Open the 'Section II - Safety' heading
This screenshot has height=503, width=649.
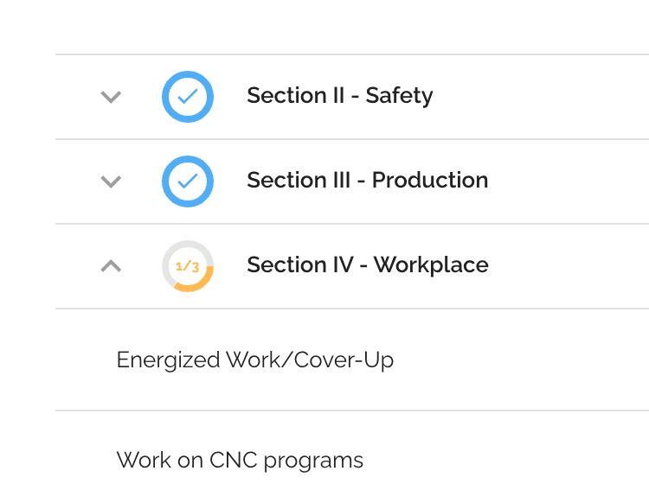[339, 96]
